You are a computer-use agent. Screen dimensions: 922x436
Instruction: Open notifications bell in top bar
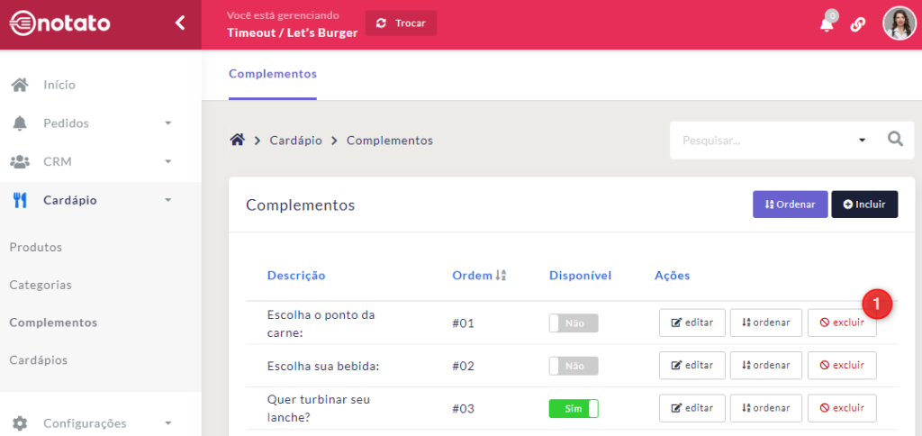click(827, 24)
